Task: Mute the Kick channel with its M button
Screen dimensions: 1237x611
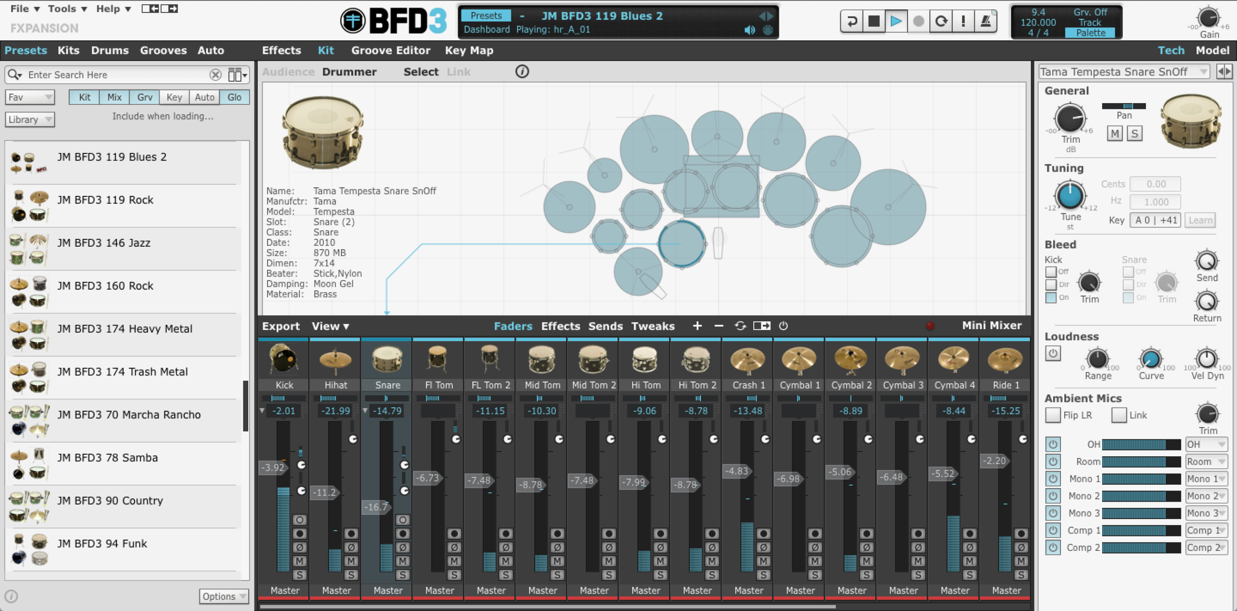Action: (301, 561)
